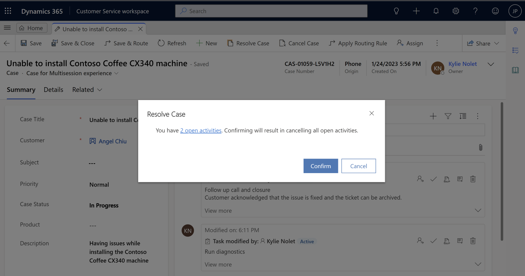Go back using the back arrow

click(7, 43)
